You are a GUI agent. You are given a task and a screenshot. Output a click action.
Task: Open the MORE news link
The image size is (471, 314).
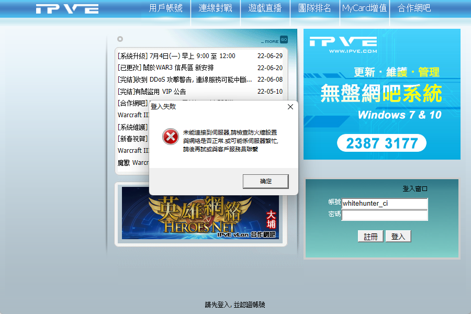click(x=270, y=41)
